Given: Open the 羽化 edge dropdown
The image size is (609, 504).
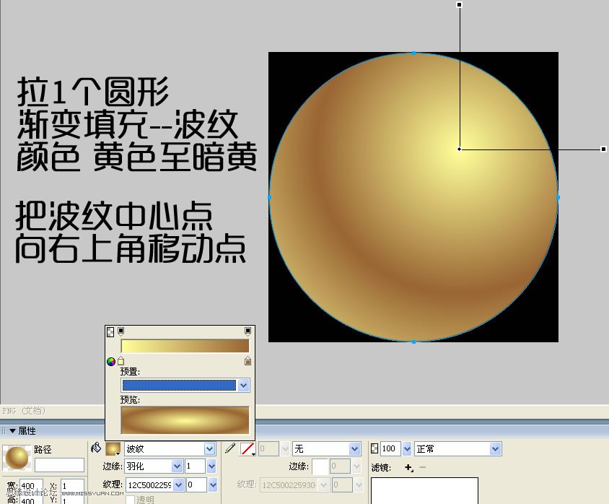Looking at the screenshot, I should (153, 465).
